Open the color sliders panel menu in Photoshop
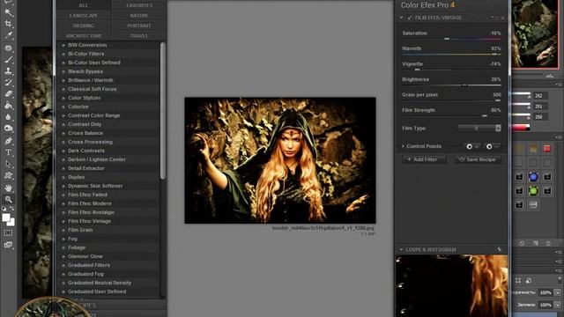This screenshot has height=317, width=564. [559, 85]
